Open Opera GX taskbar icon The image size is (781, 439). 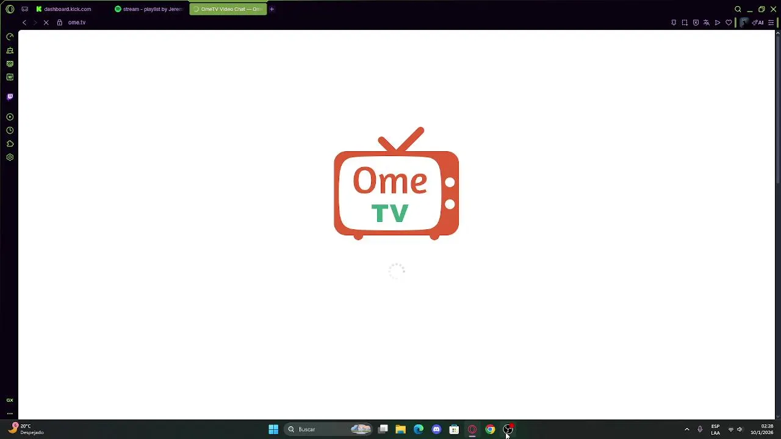pyautogui.click(x=472, y=429)
